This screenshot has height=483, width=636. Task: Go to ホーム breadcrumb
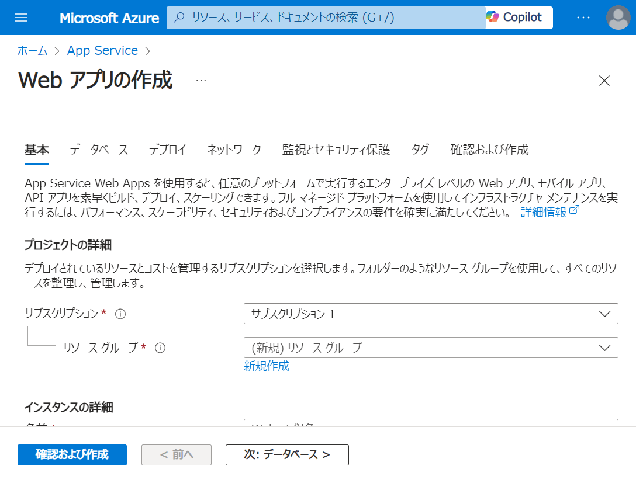click(x=33, y=51)
